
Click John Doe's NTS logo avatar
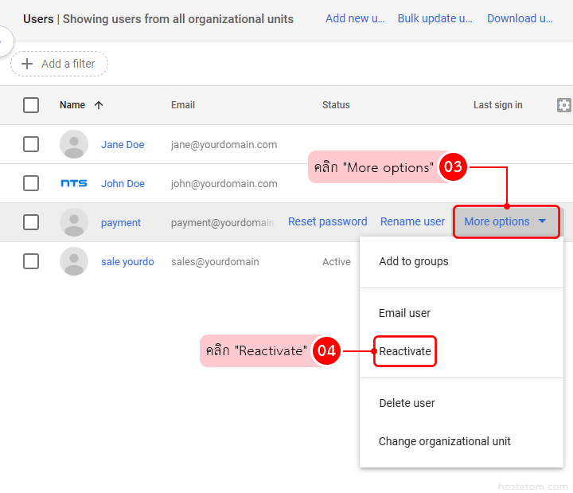(74, 183)
